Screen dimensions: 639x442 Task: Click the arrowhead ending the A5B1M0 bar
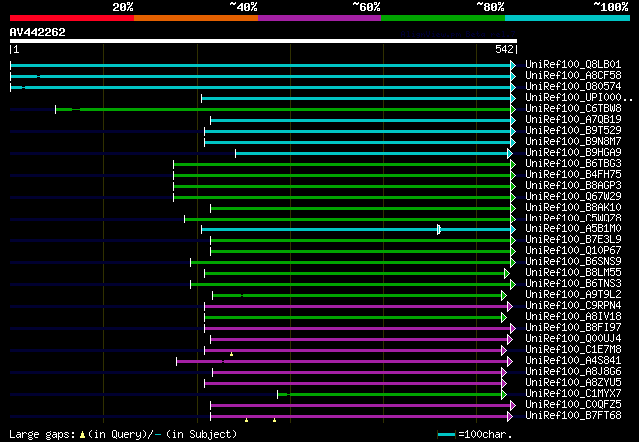point(513,230)
